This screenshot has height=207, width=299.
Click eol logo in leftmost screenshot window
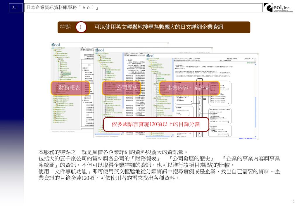tap(56, 45)
